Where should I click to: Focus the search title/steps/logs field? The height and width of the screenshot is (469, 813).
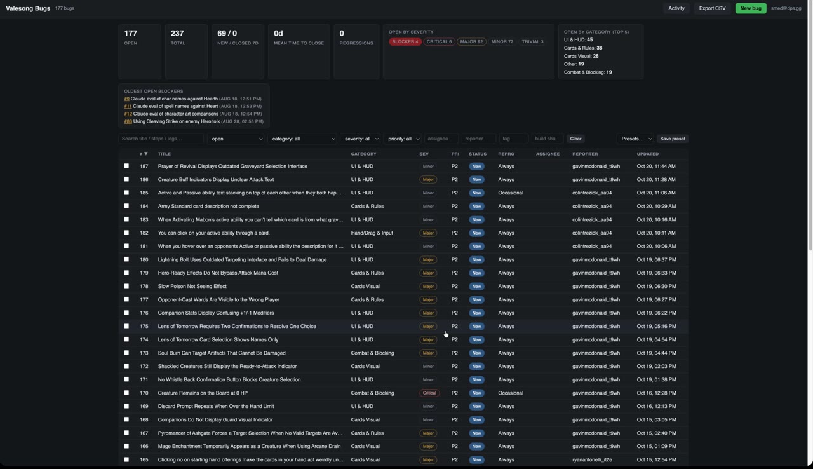pyautogui.click(x=161, y=139)
